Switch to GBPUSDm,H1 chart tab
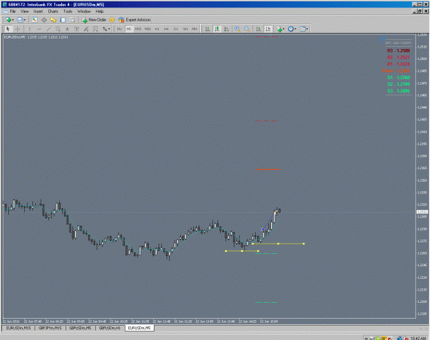 point(110,328)
